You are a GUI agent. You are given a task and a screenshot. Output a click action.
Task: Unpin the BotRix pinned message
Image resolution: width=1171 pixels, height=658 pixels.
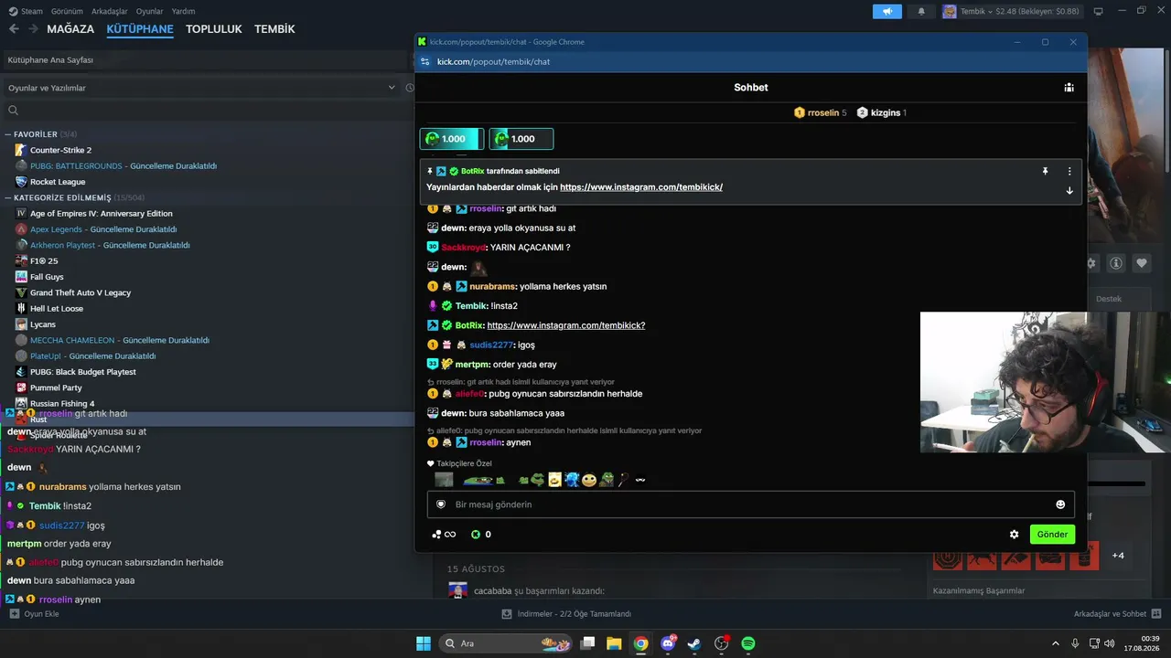(1046, 171)
